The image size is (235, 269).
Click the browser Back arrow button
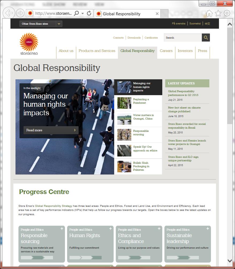(x=9, y=13)
